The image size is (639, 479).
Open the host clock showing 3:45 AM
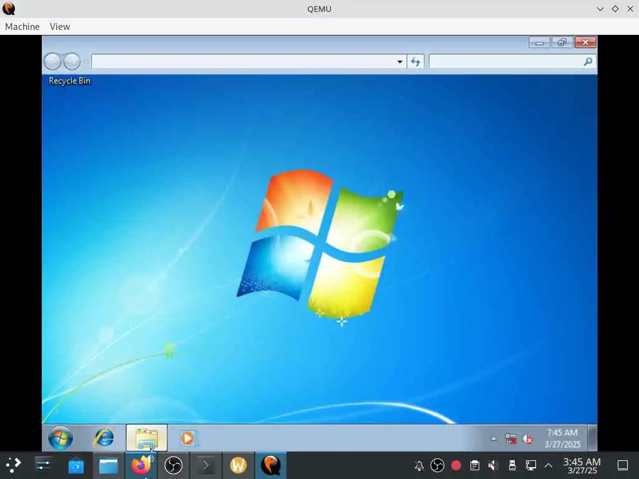[582, 465]
